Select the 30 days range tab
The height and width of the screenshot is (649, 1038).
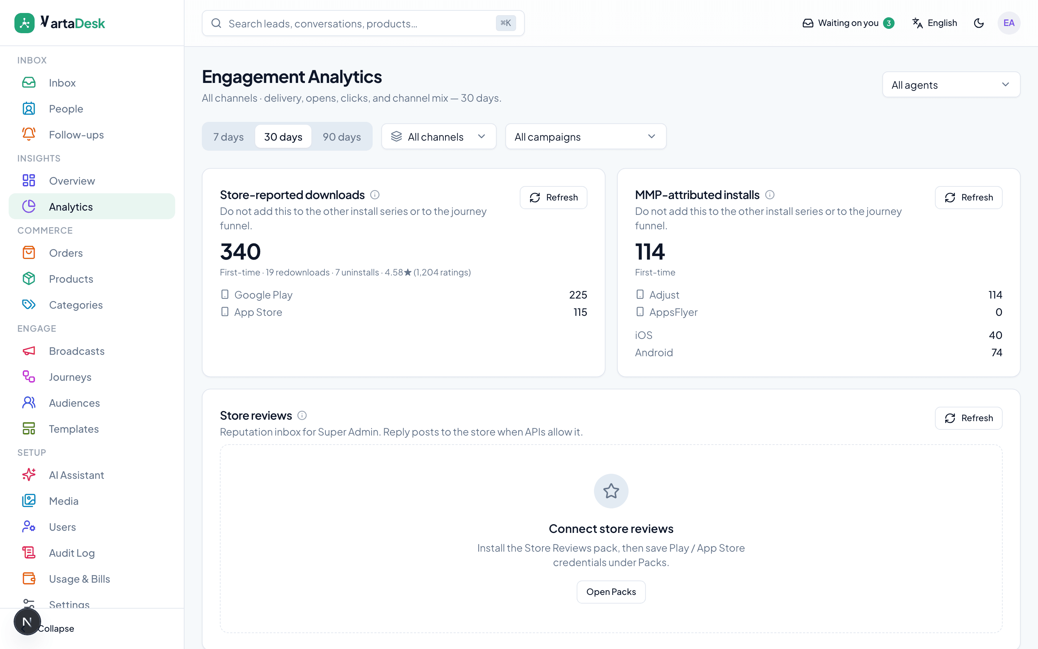coord(283,137)
